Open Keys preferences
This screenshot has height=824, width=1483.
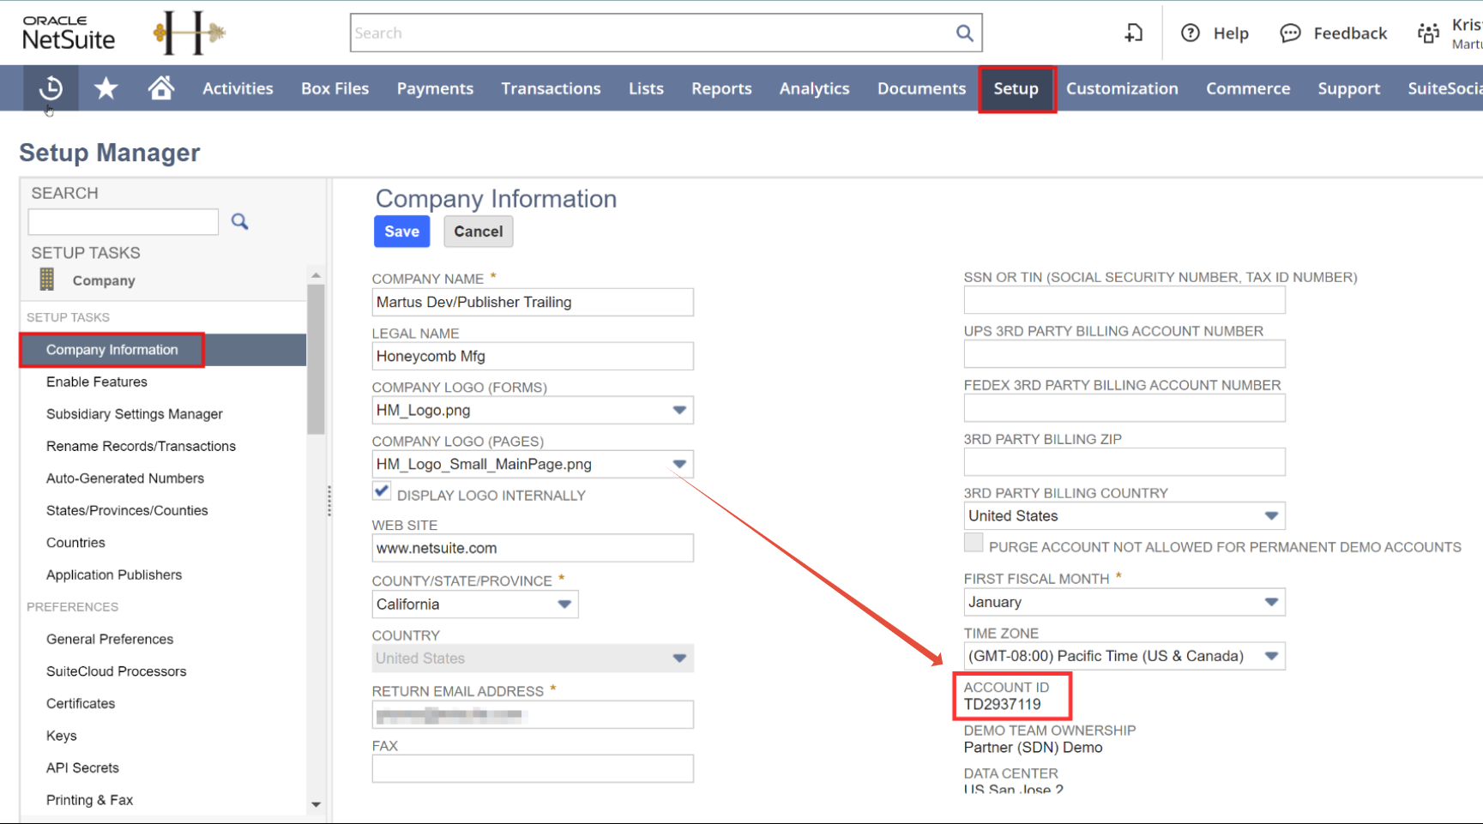point(62,736)
